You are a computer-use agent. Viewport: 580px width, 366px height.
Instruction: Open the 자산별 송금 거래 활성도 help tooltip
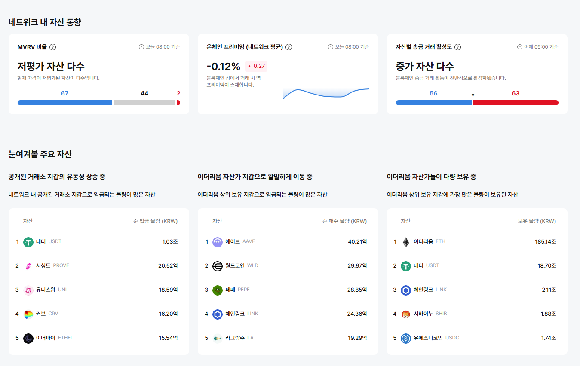click(458, 47)
